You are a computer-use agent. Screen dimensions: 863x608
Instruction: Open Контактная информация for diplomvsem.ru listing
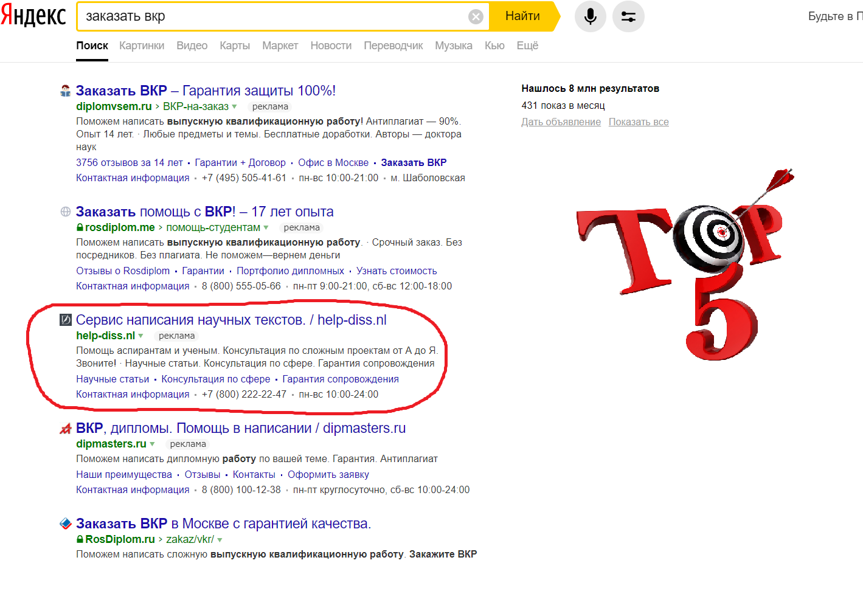click(133, 178)
